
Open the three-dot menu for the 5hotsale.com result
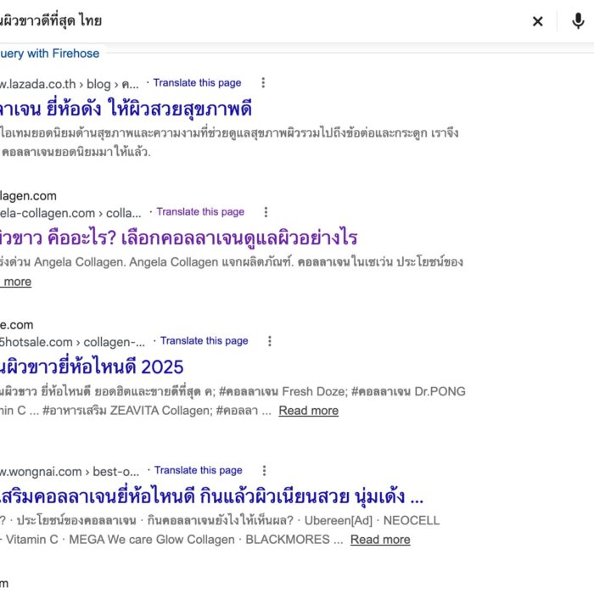pyautogui.click(x=270, y=341)
